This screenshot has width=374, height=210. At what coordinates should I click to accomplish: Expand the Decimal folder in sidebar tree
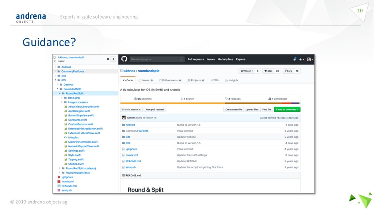(x=57, y=85)
